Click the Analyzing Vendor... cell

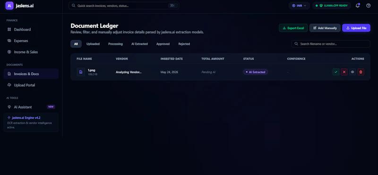(x=129, y=72)
